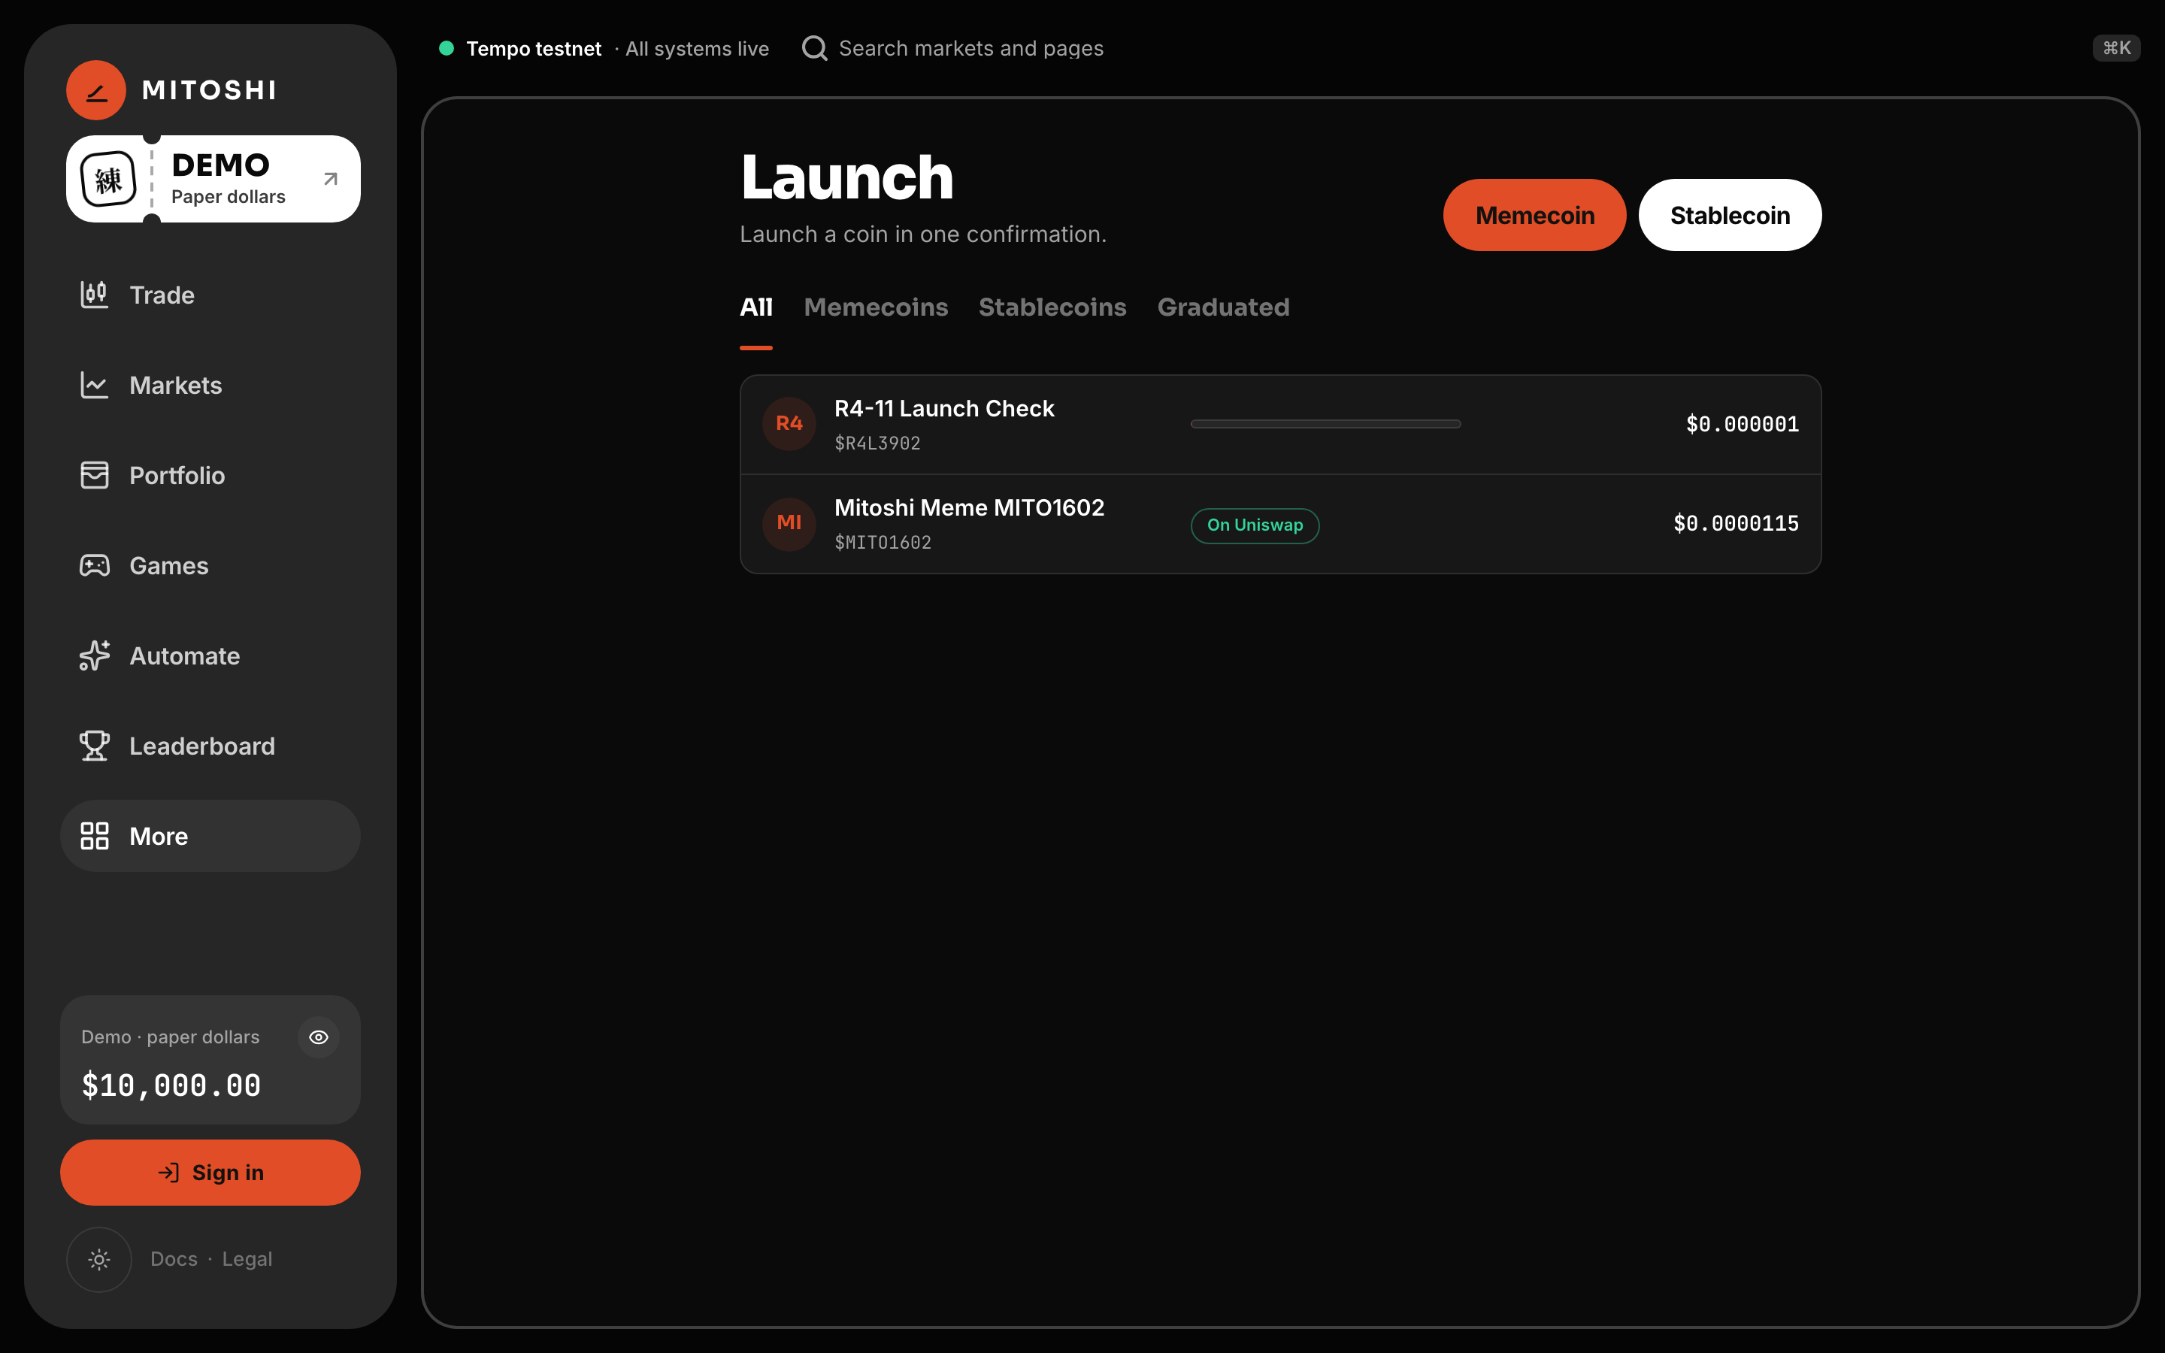Click the Tempo testnet label
Image resolution: width=2165 pixels, height=1353 pixels.
tap(533, 48)
